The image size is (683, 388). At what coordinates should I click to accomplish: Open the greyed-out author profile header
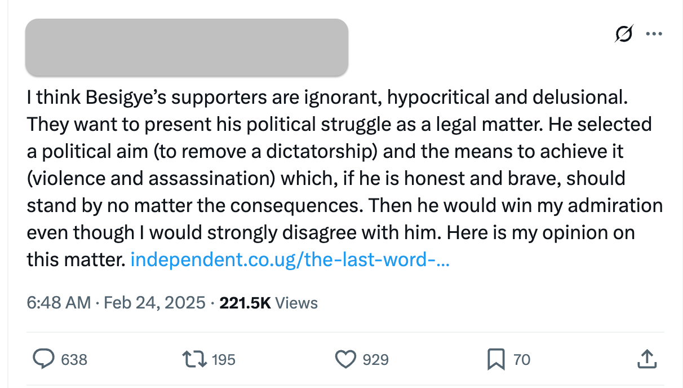click(187, 47)
